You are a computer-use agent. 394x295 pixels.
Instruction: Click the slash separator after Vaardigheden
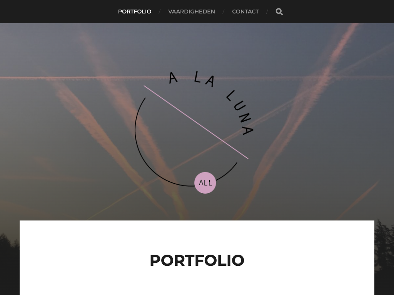224,12
